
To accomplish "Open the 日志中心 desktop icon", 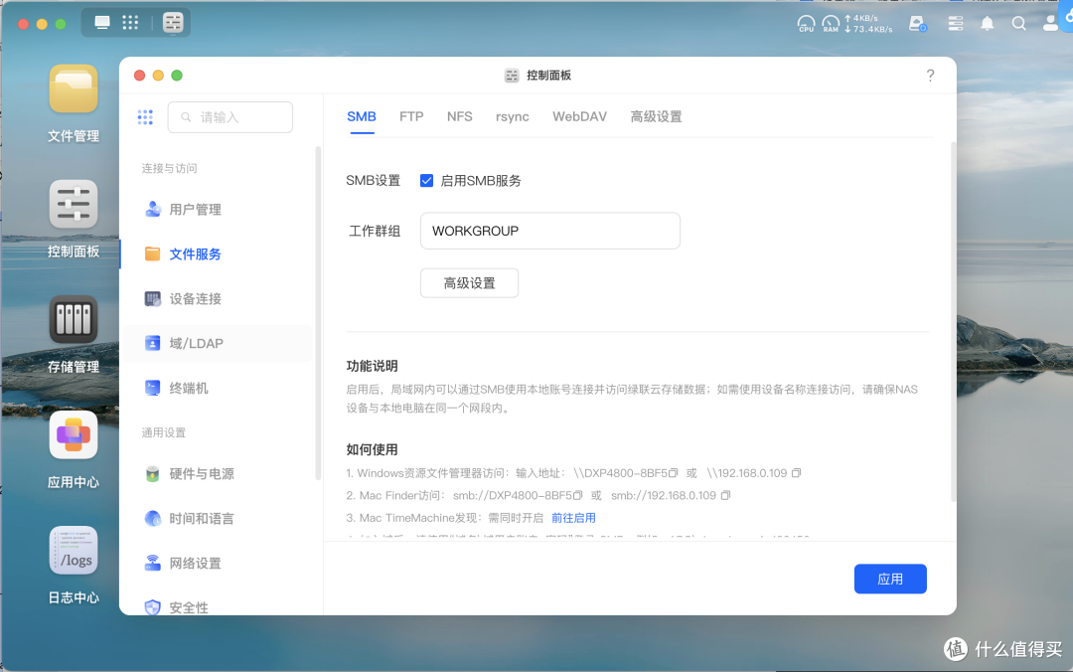I will click(74, 550).
